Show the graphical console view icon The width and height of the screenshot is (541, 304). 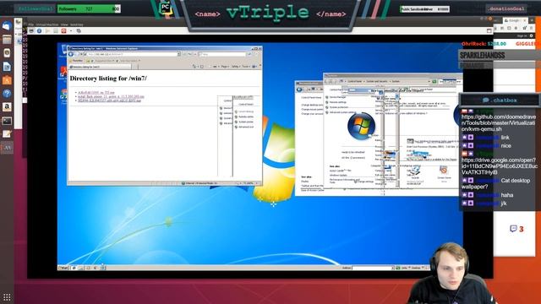(31, 31)
